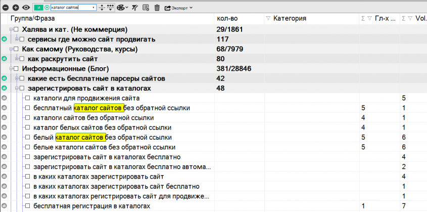Collapse the "Как самому (Руководства, курсы)" group
Screen dimensions: 427x212
point(11,49)
